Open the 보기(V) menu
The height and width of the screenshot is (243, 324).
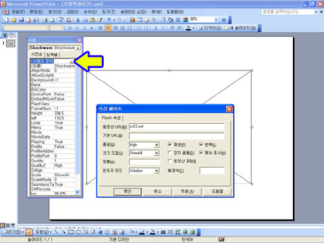(x=55, y=12)
